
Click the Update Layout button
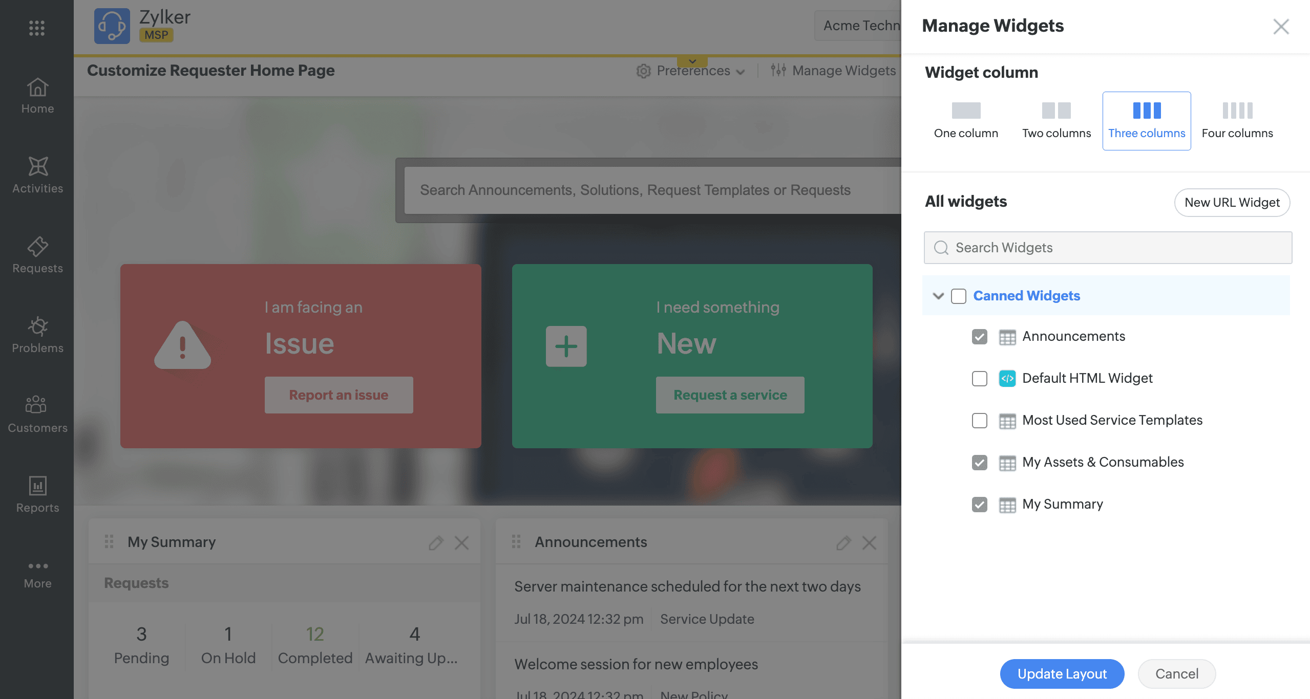(1062, 674)
